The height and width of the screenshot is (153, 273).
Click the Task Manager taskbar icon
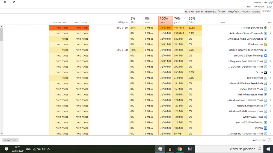tap(160, 149)
